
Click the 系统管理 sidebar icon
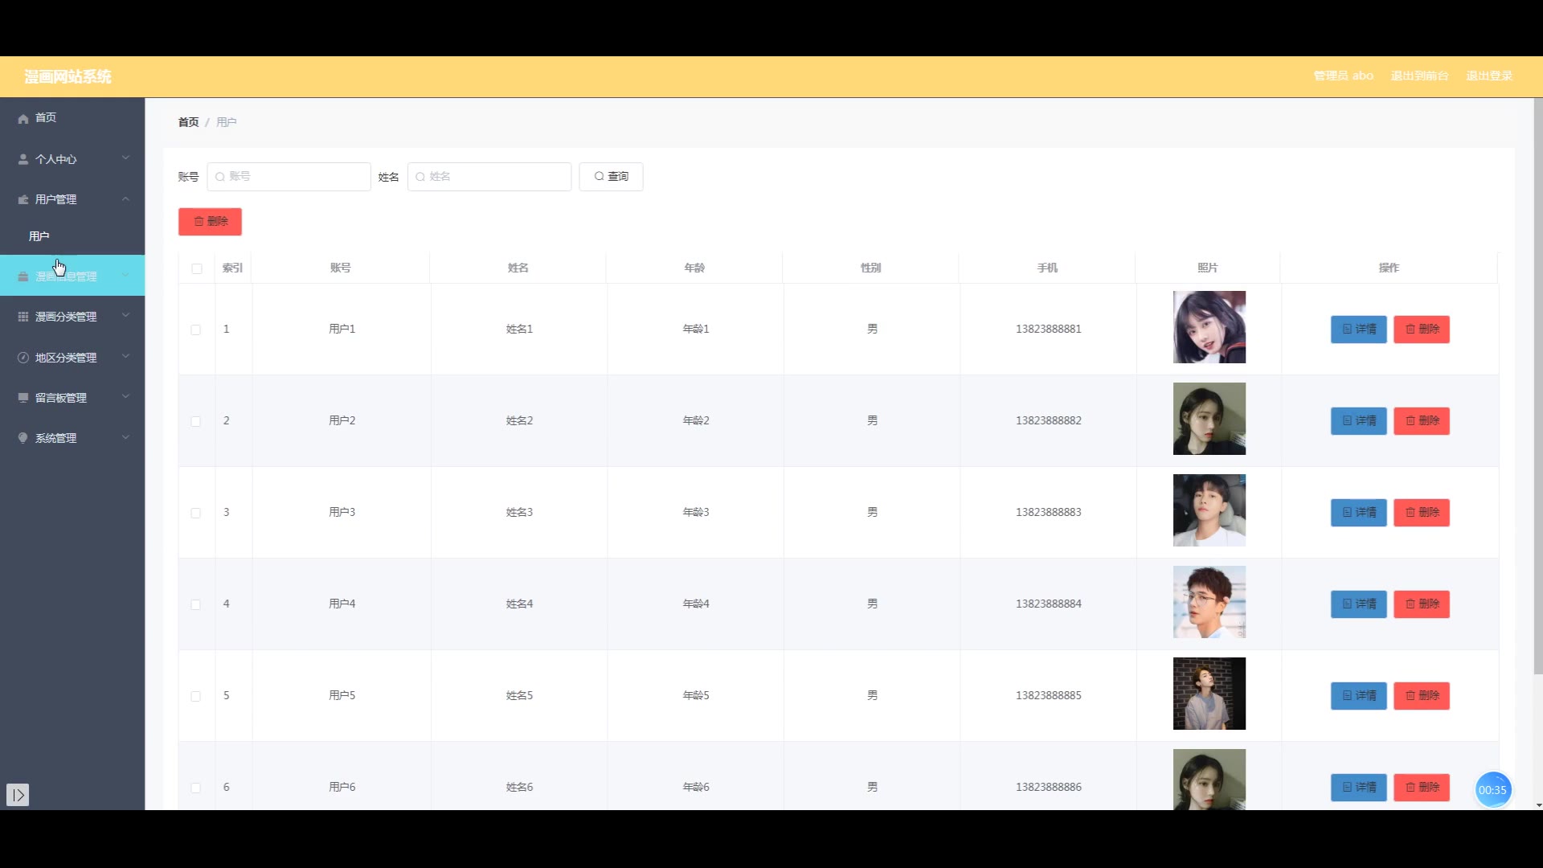[23, 438]
